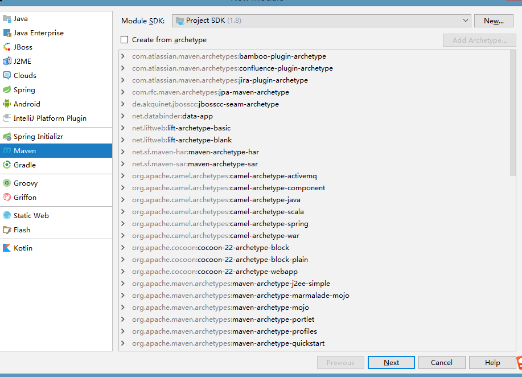Click the Previous button
This screenshot has width=522, height=377.
340,362
